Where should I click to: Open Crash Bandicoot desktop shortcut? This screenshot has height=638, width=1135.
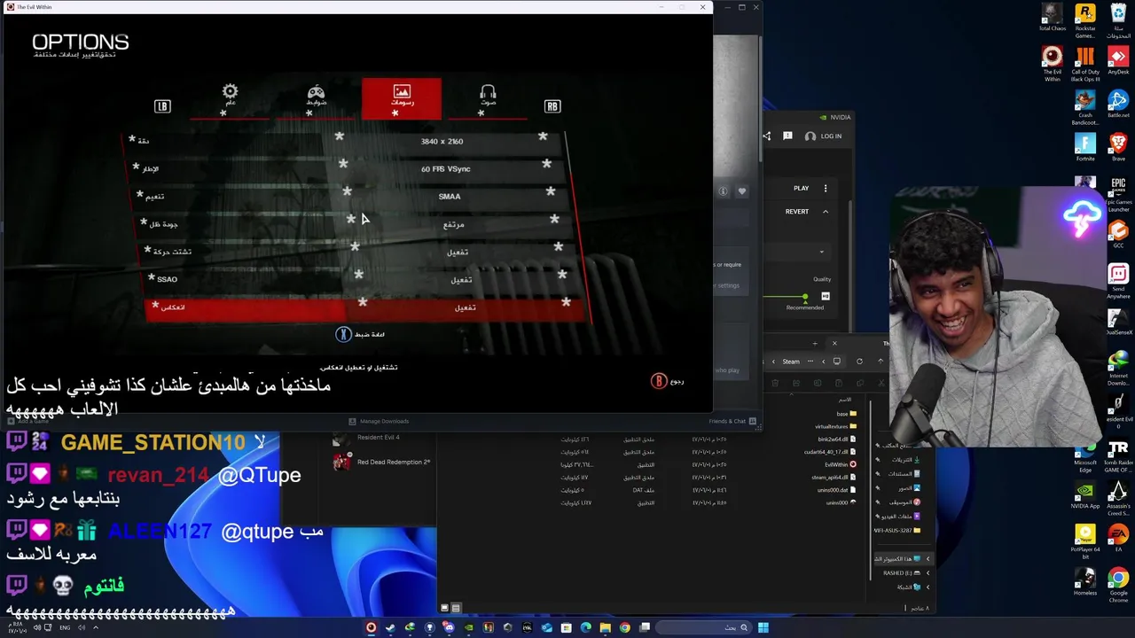1085,106
